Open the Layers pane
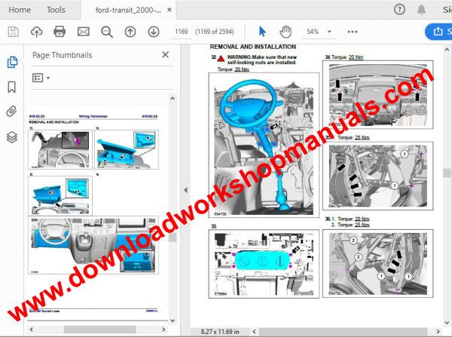This screenshot has height=337, width=452. pos(12,137)
